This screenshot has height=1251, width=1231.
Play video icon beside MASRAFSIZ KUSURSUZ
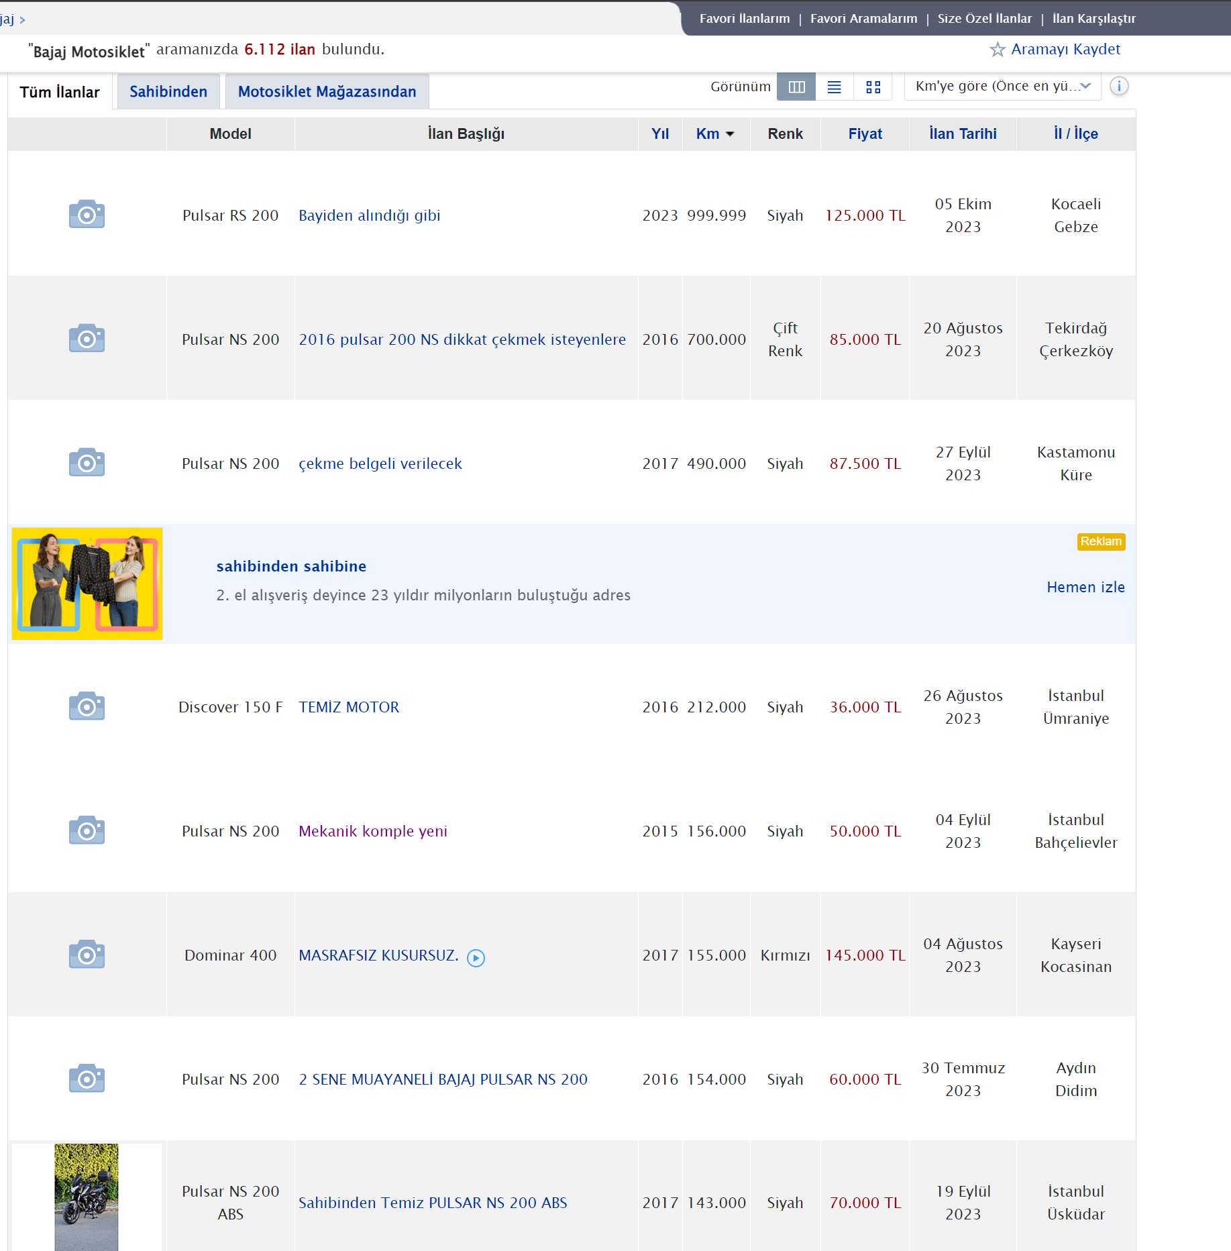coord(476,957)
